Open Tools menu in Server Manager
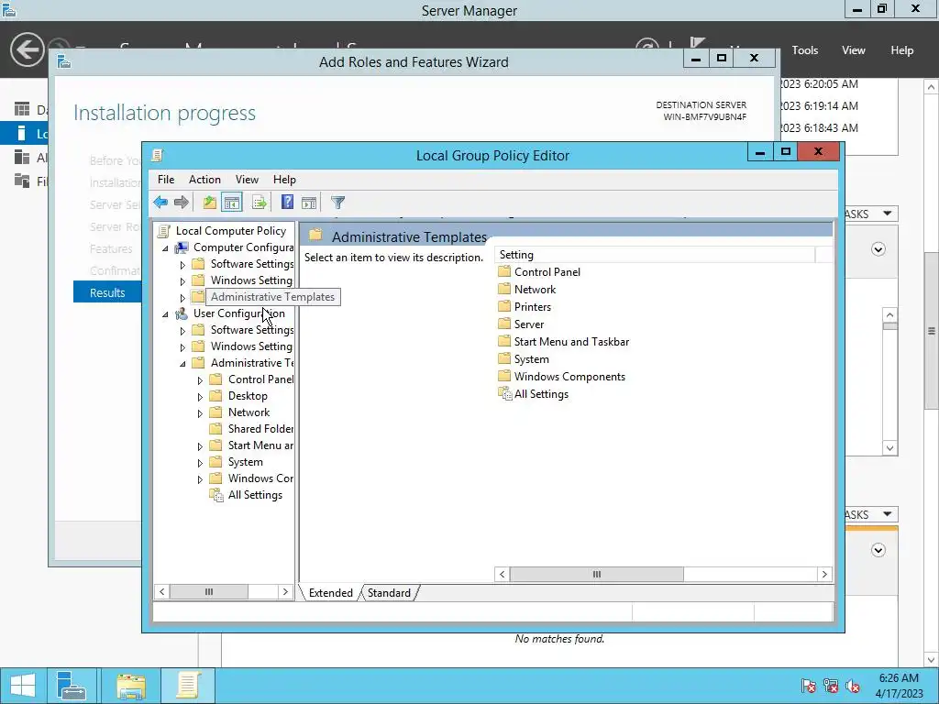This screenshot has height=704, width=939. pos(805,50)
